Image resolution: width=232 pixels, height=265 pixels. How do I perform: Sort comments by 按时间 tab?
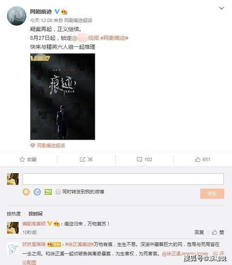[35, 214]
